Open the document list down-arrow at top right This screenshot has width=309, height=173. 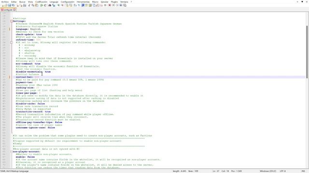[x=302, y=2]
